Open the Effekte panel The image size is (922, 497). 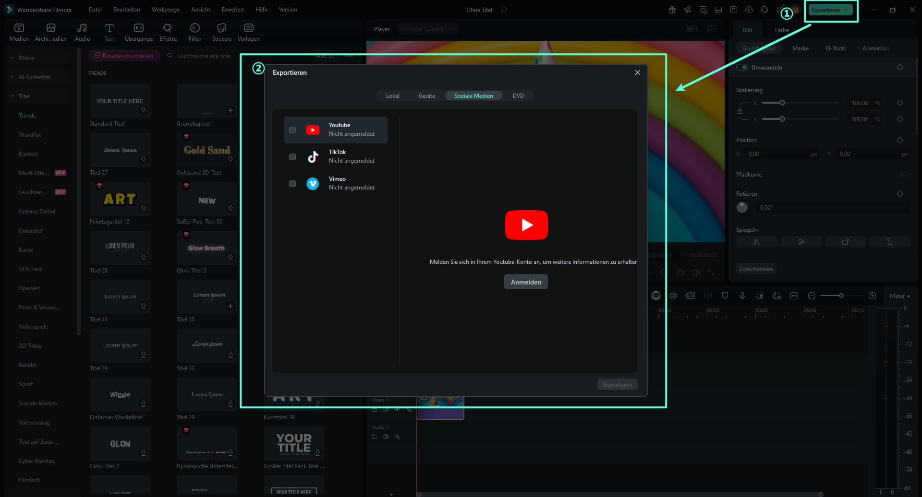coord(168,32)
